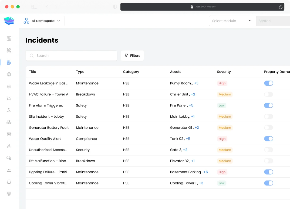The width and height of the screenshot is (290, 209).
Task: Open the Cooling Tower Vibrati... incident
Action: point(48,183)
